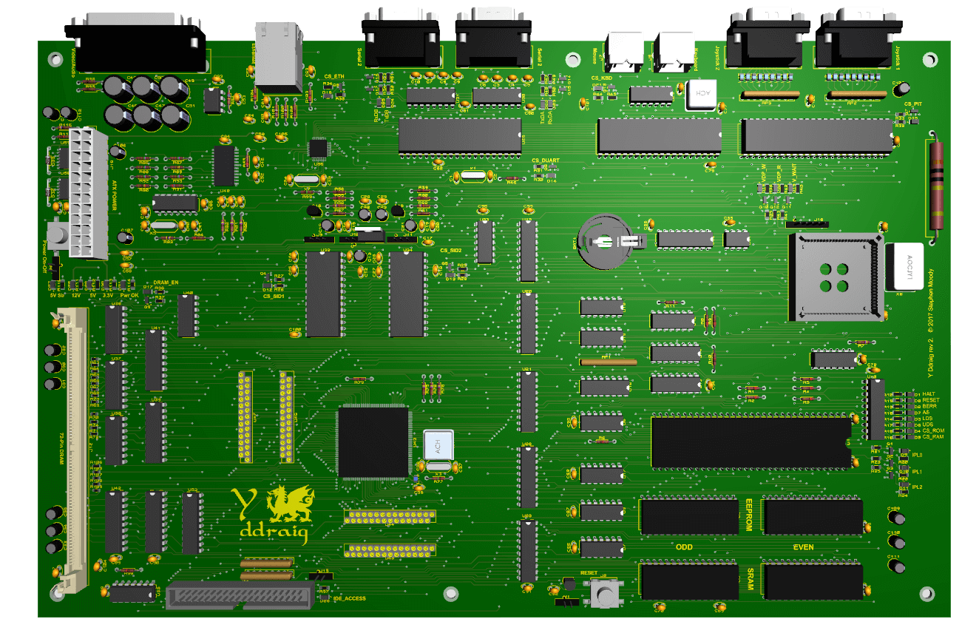Click the HALT LED label
Viewport: 979px width, 636px height.
[930, 393]
